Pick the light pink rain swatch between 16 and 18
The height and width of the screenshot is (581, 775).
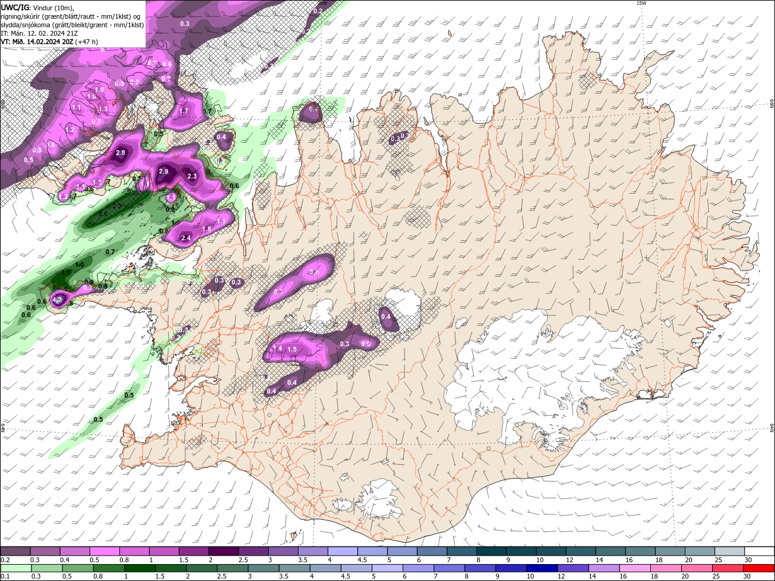coord(634,568)
